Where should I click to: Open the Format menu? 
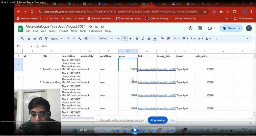coord(64,31)
